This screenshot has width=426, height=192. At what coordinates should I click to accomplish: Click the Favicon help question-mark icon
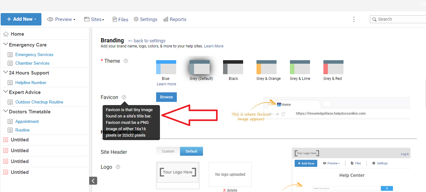pyautogui.click(x=124, y=97)
